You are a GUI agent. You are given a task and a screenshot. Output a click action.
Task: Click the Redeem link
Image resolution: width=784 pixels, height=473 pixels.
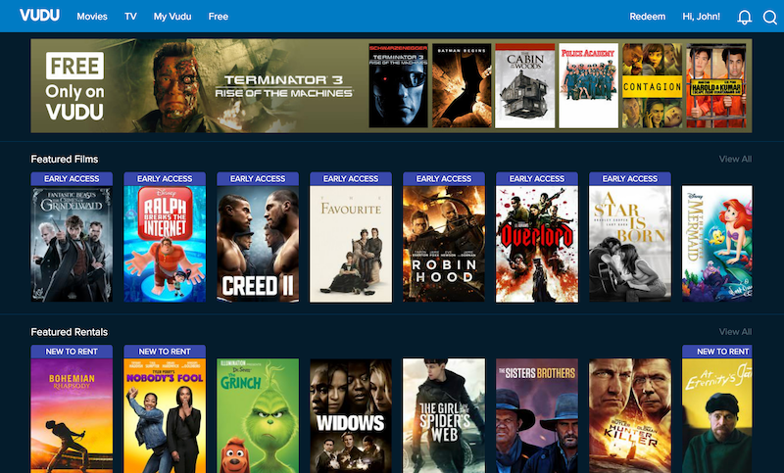pos(648,17)
